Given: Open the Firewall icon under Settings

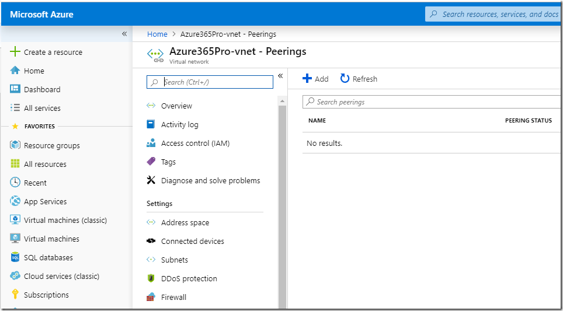Looking at the screenshot, I should point(151,297).
